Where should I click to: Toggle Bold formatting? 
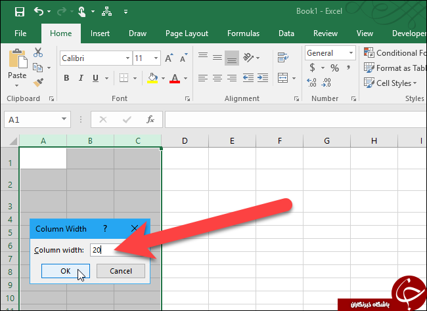pyautogui.click(x=66, y=78)
